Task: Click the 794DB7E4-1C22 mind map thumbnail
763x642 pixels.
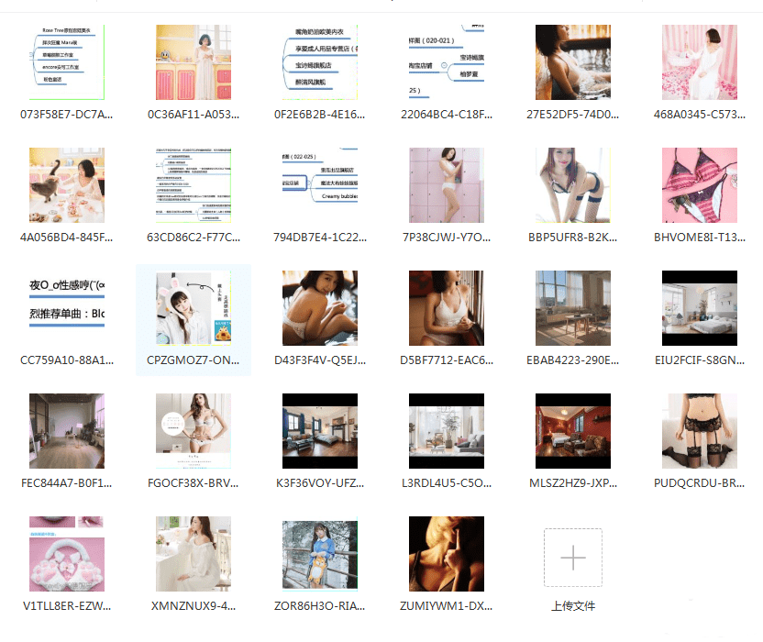Action: [320, 185]
